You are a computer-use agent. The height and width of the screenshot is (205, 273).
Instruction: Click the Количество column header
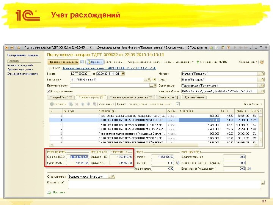pos(199,111)
